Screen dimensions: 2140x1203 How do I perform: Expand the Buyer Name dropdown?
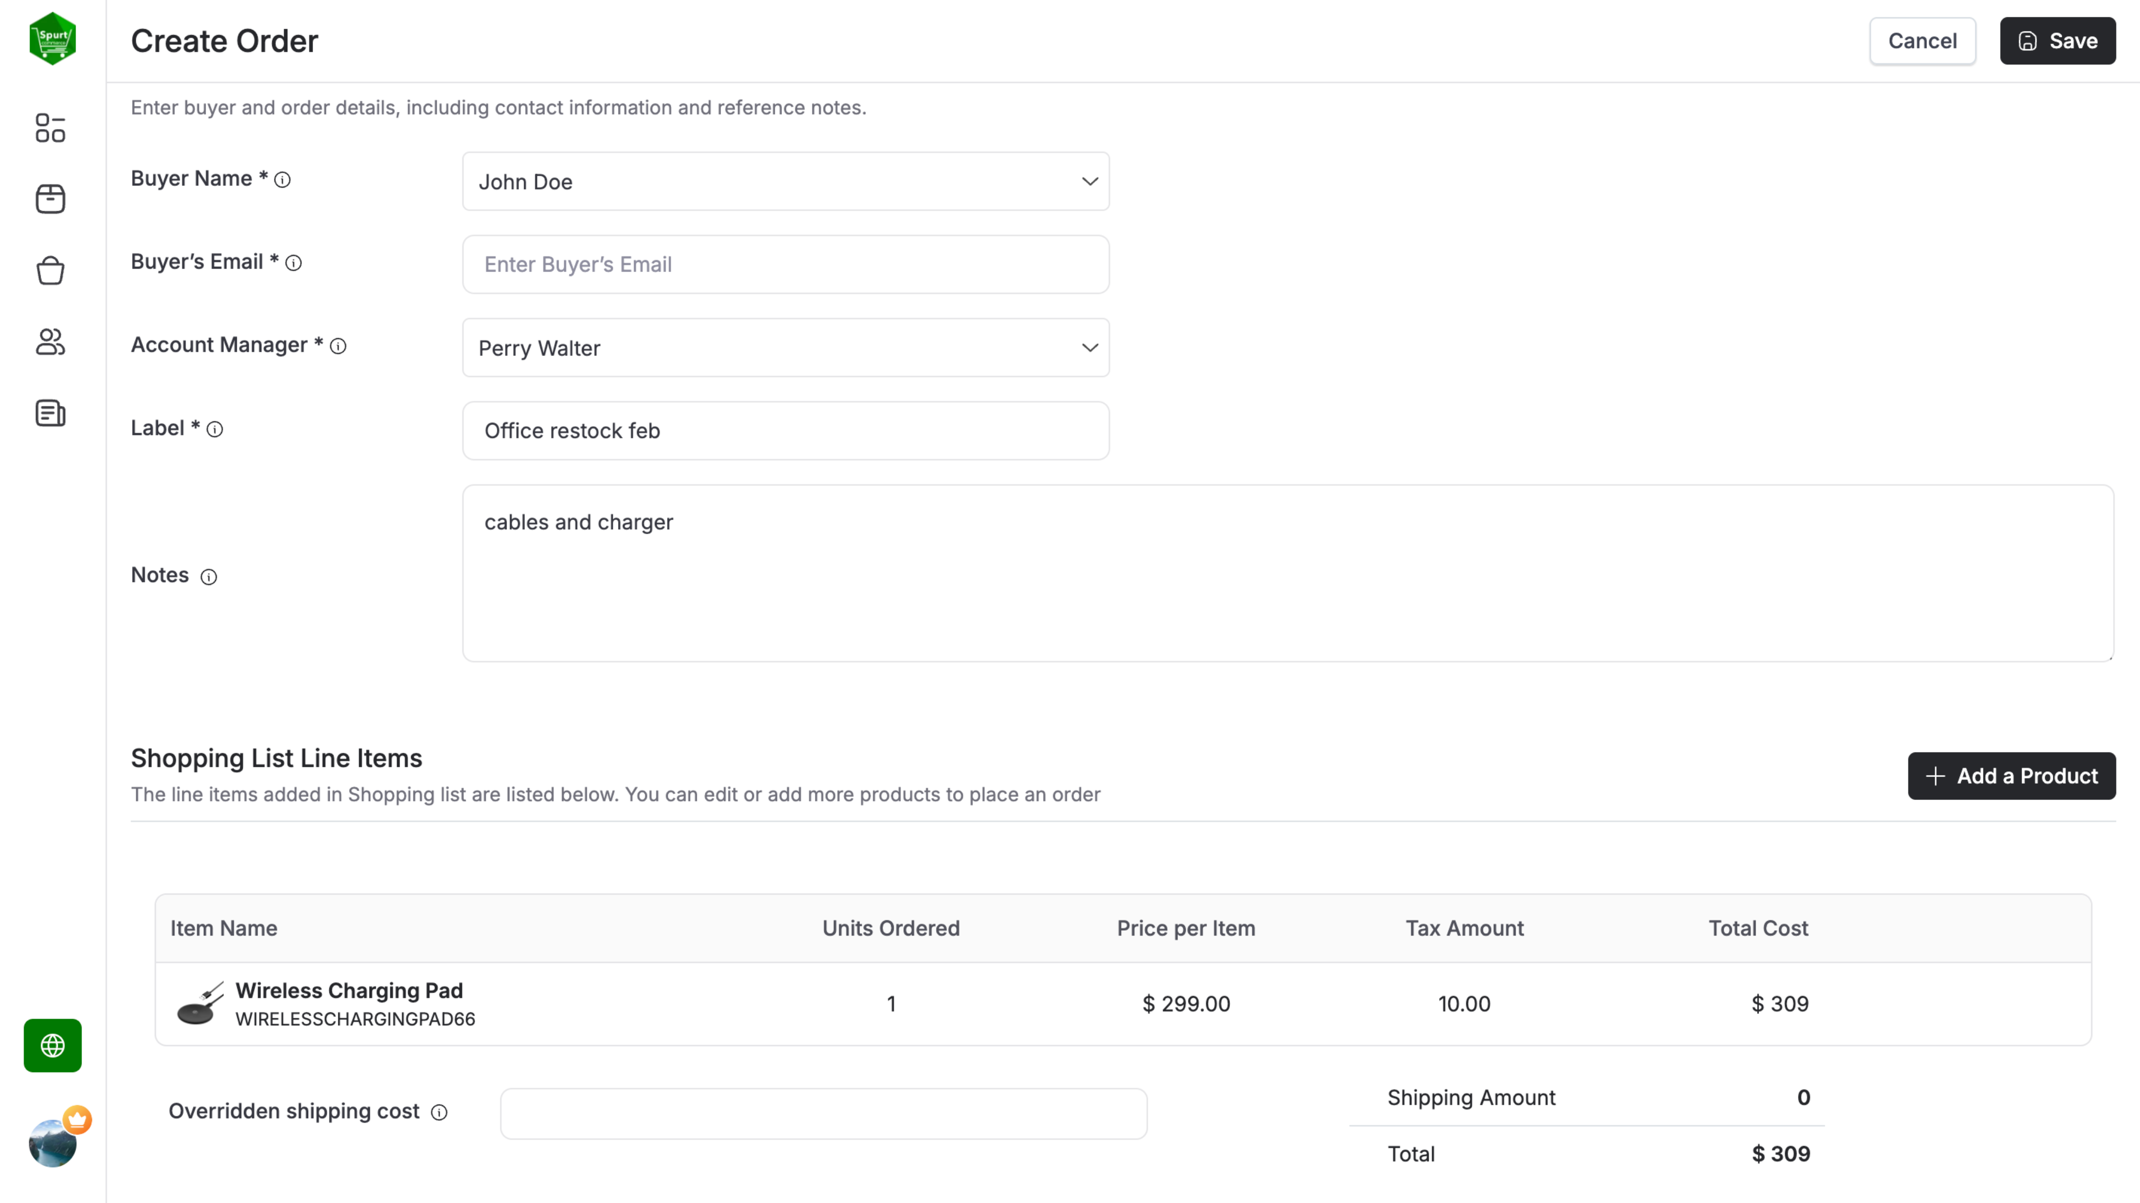click(1089, 181)
